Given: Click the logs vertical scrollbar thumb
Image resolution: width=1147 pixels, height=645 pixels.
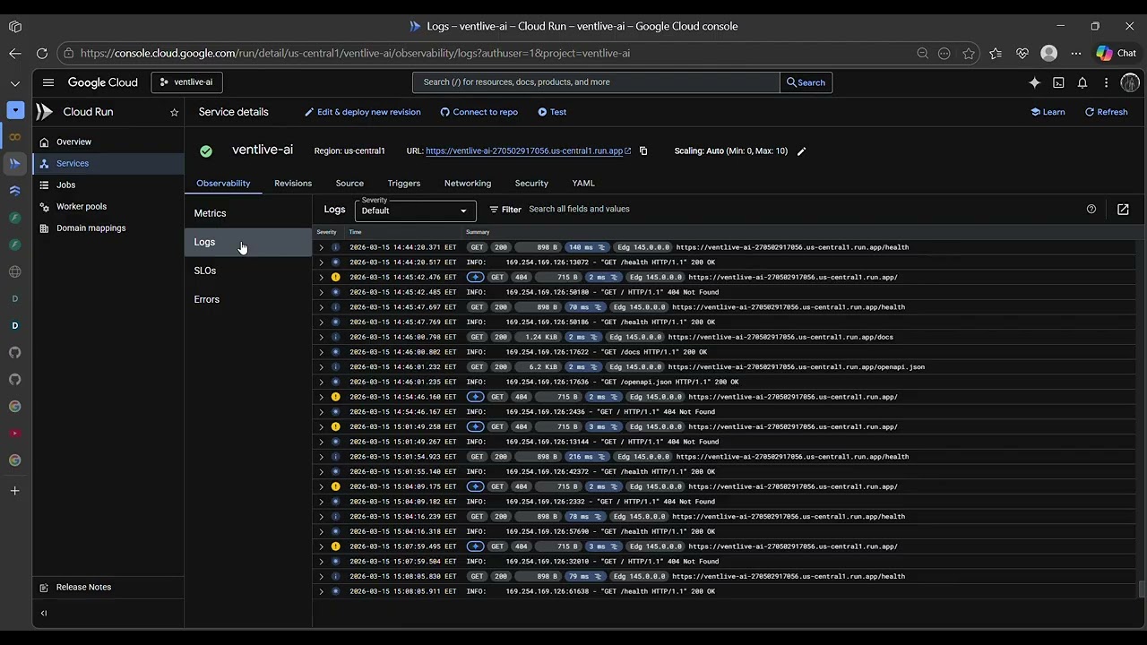Looking at the screenshot, I should (1142, 589).
